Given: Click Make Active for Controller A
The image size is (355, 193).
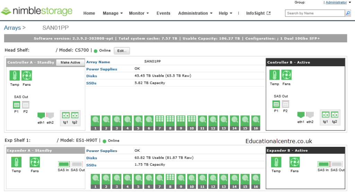Looking at the screenshot, I should pyautogui.click(x=70, y=62).
